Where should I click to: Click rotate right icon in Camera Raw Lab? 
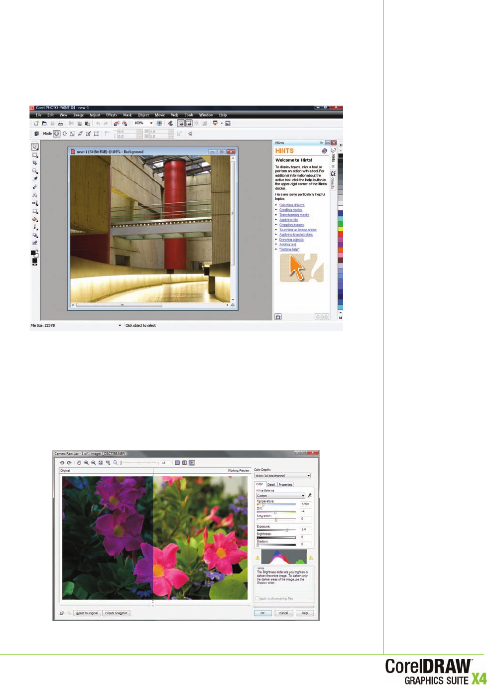(69, 463)
